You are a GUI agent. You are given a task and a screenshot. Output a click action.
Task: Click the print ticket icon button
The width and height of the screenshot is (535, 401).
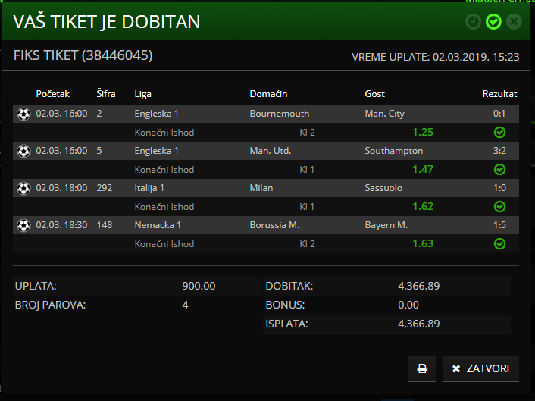pos(422,368)
